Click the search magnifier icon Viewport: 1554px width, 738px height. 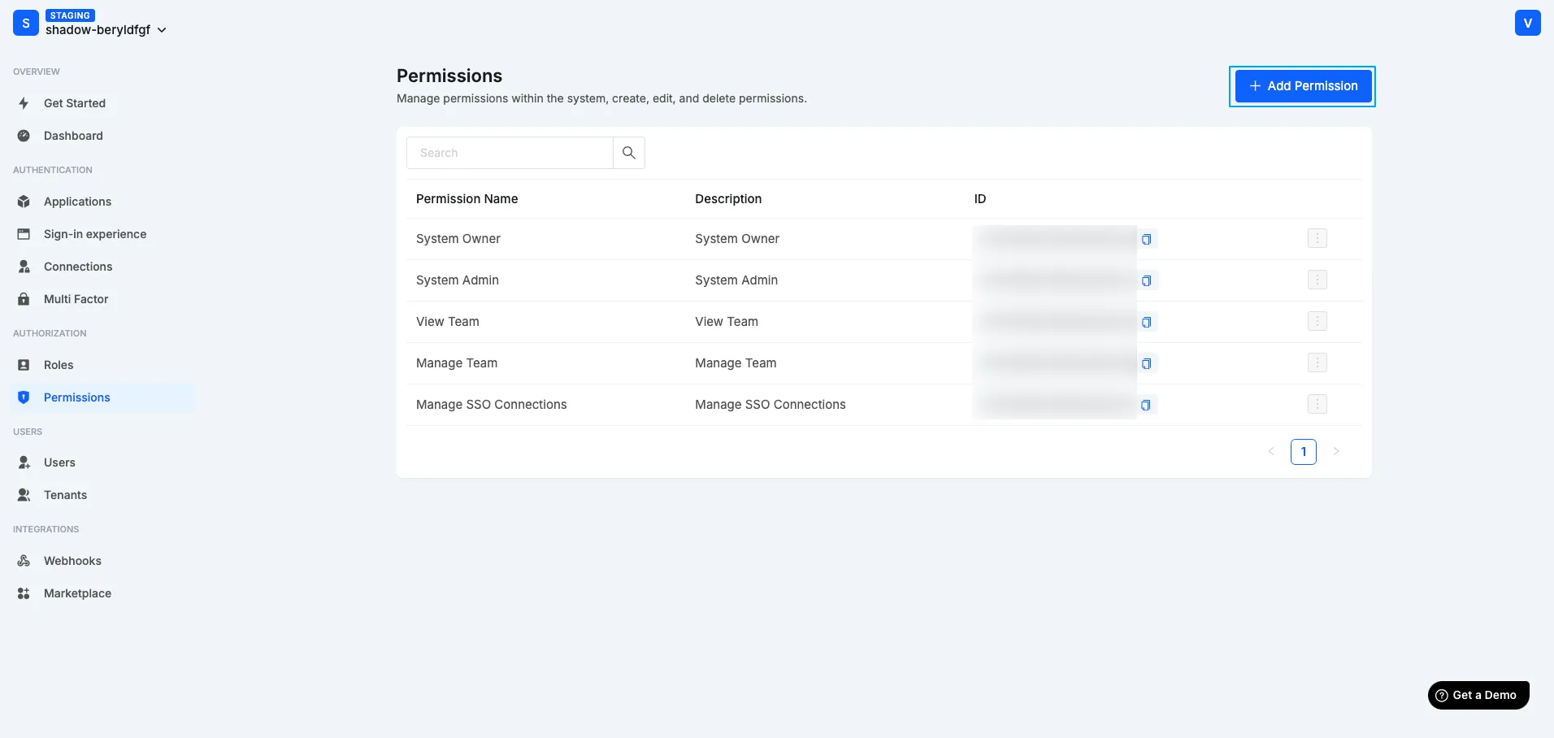tap(628, 152)
